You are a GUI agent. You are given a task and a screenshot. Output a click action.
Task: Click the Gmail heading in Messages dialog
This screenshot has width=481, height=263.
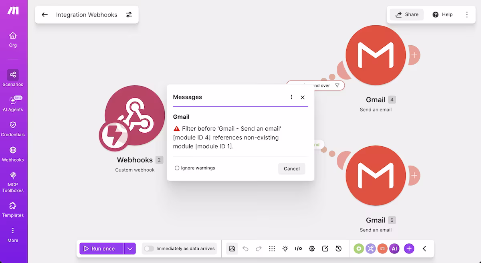(181, 117)
